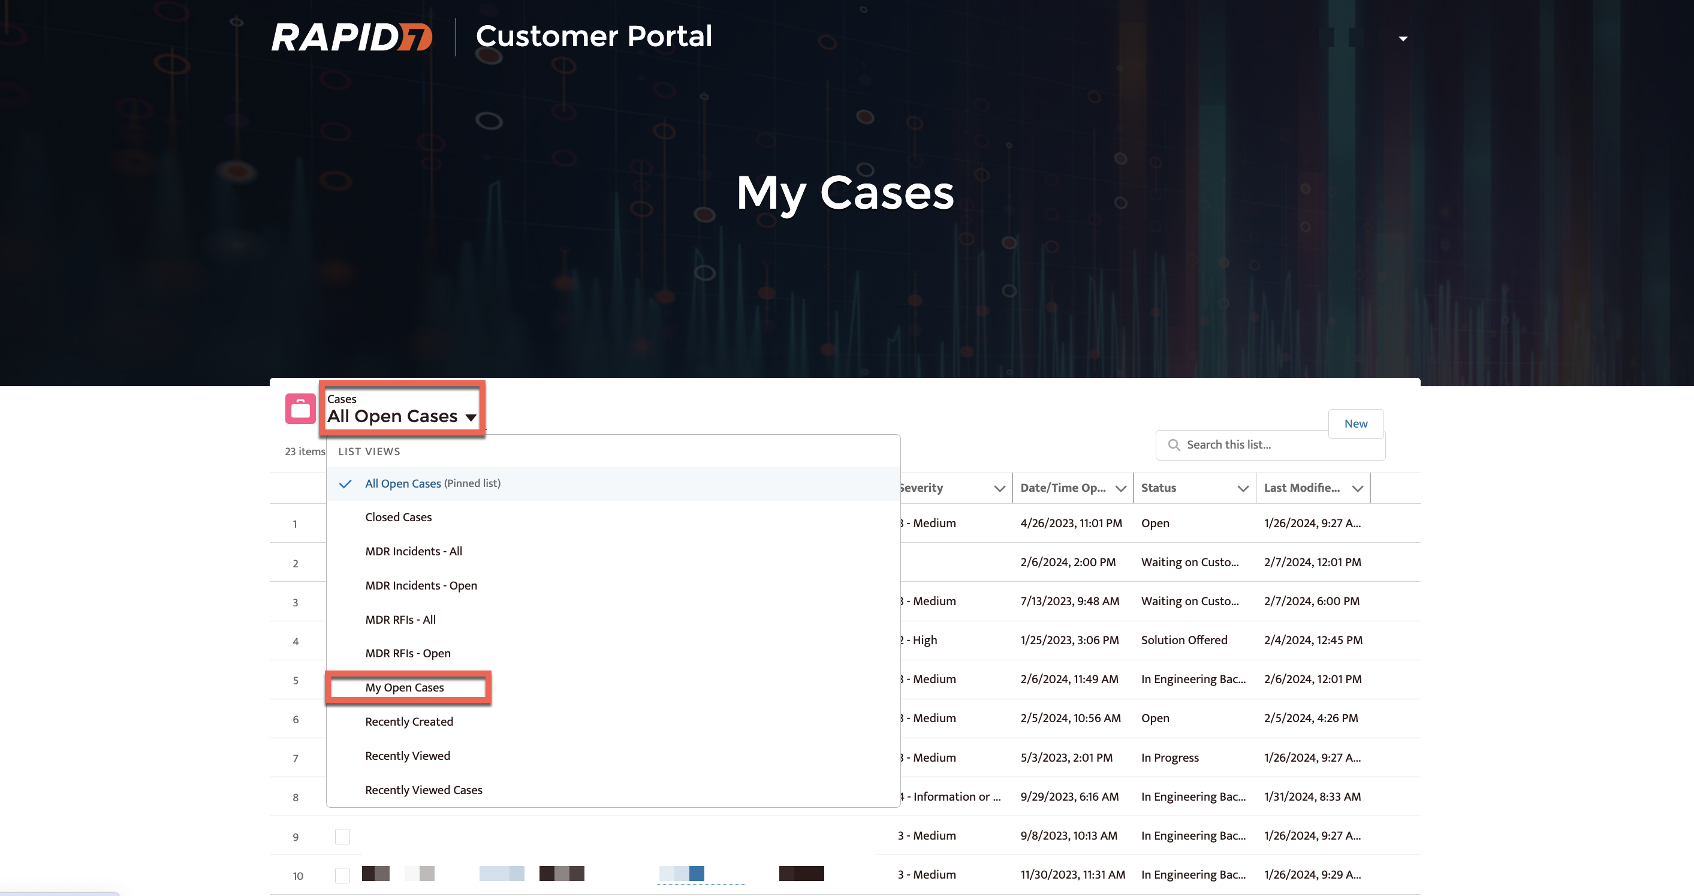Open the Severity column menu chevron

pyautogui.click(x=999, y=488)
